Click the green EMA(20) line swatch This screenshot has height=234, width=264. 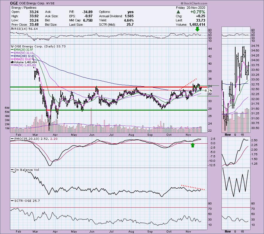click(x=12, y=50)
